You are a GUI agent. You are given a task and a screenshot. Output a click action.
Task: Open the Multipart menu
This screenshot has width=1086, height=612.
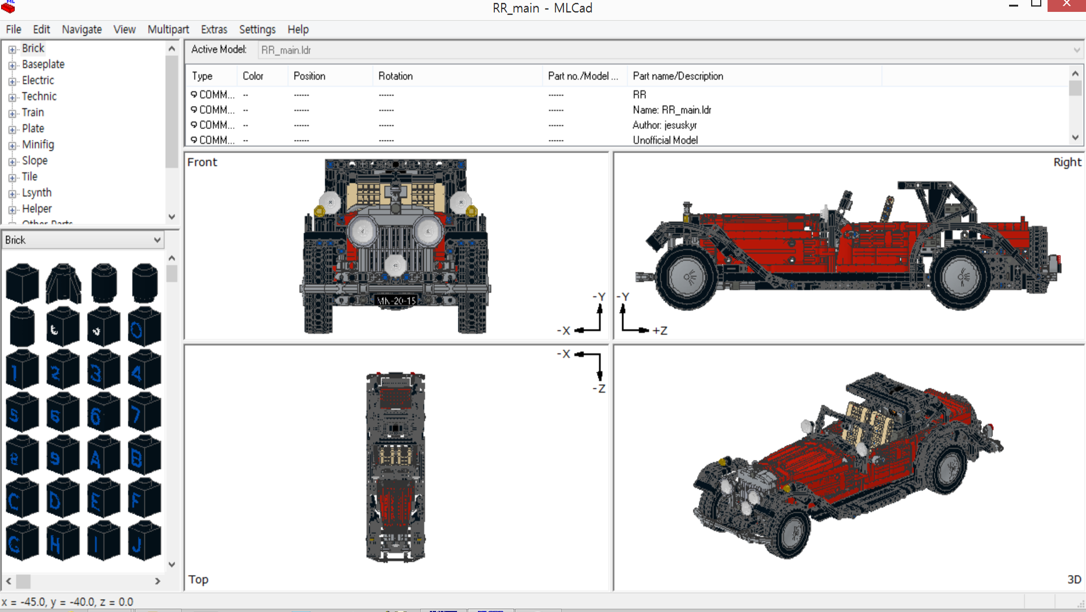[x=168, y=29]
